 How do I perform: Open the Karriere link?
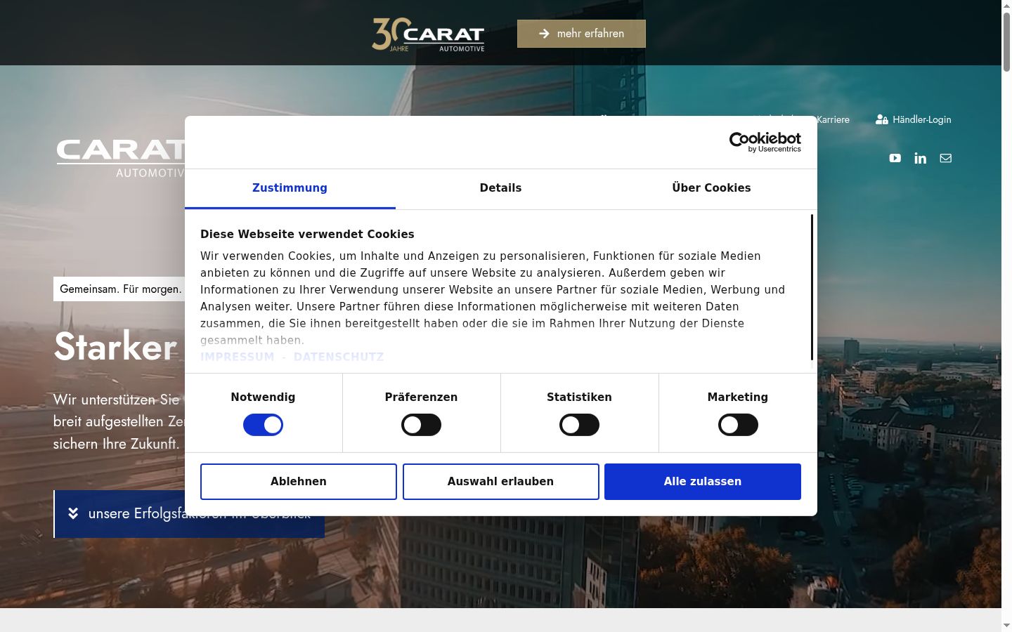pyautogui.click(x=833, y=119)
